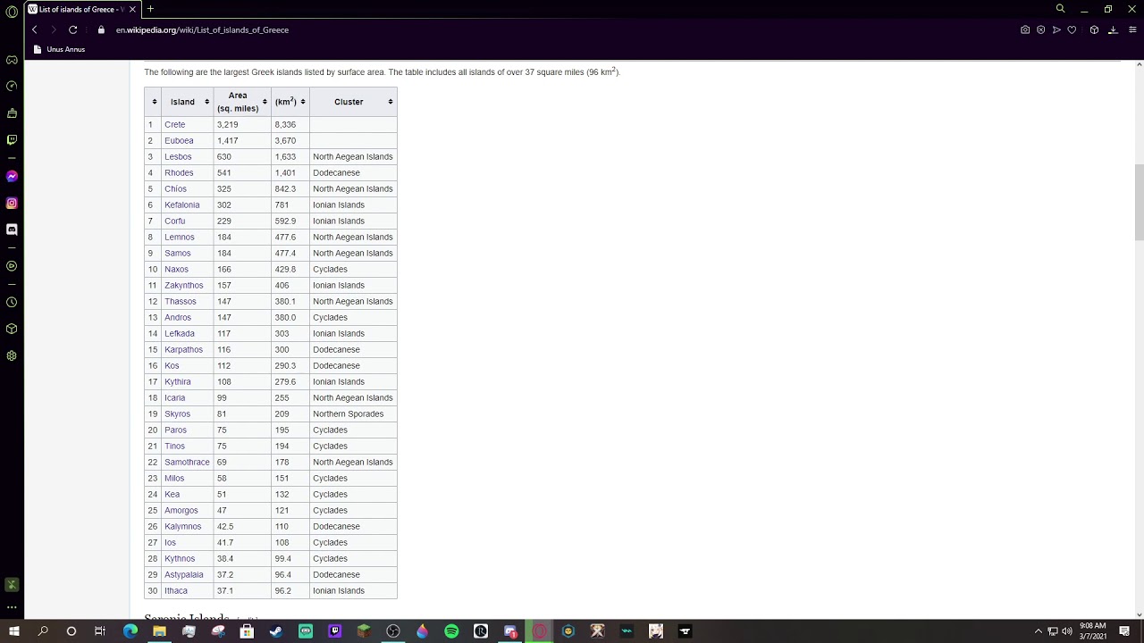Screen dimensions: 1144x643
Task: Click the sidebar three-dots setup button
Action: 12,607
